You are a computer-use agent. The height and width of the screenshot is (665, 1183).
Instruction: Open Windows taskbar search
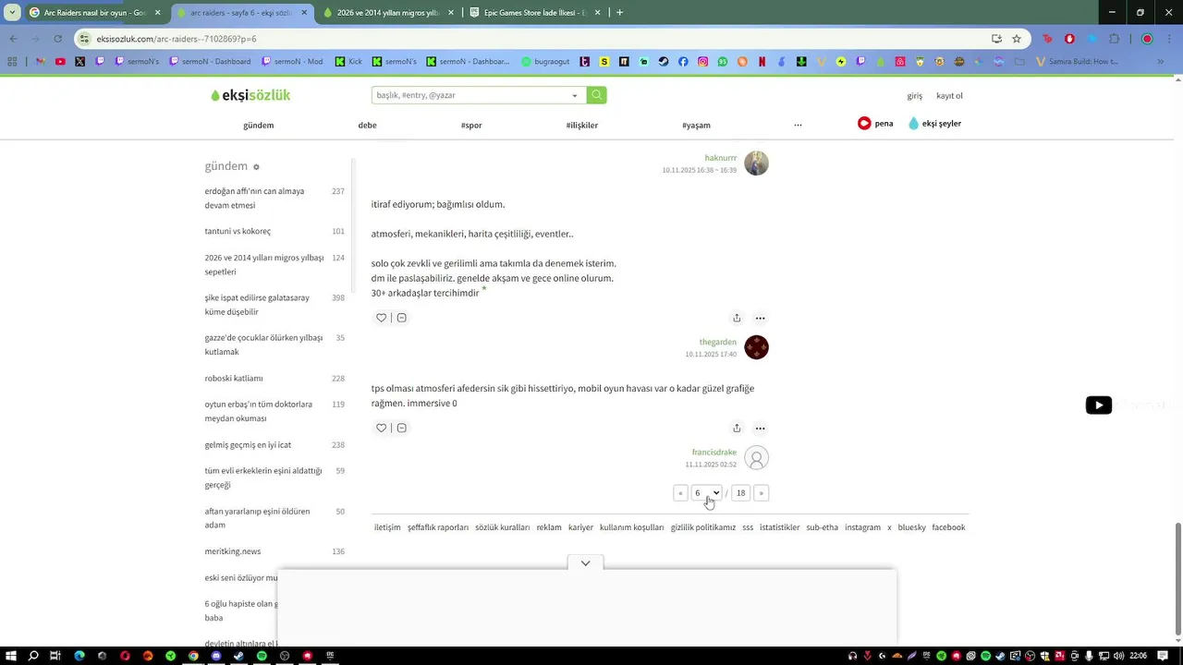pos(33,656)
